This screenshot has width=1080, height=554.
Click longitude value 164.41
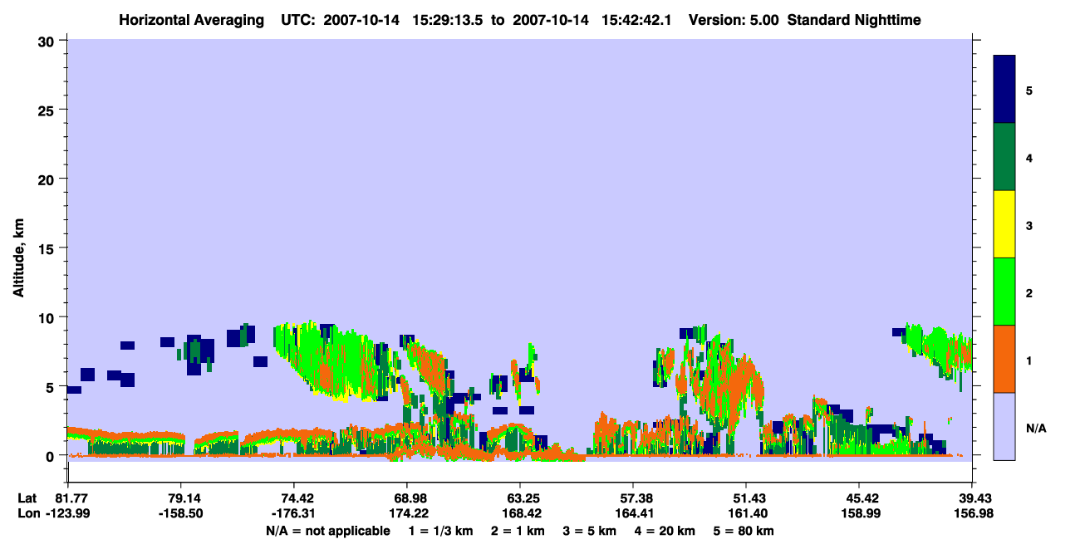(633, 513)
